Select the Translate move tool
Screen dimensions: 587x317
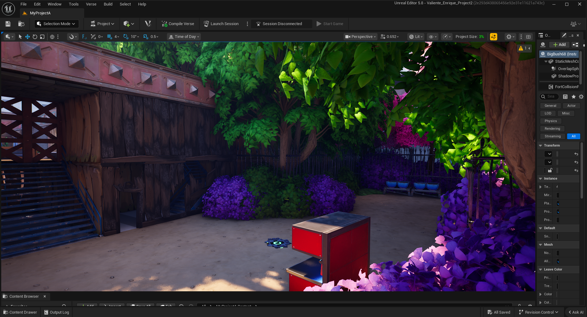[28, 37]
